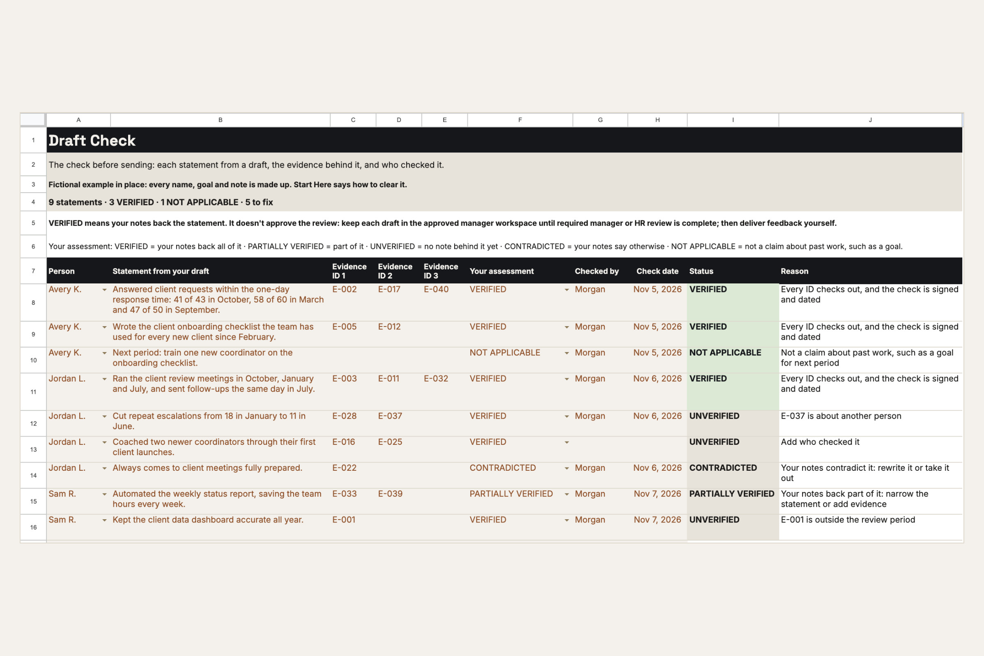984x656 pixels.
Task: Click 'Your assessment' column heading
Action: coord(501,271)
